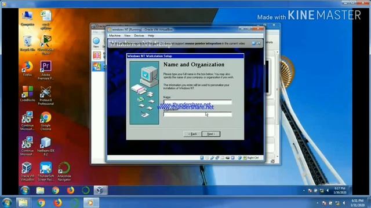
Task: Open the Computer desktop icon
Action: pos(27,18)
